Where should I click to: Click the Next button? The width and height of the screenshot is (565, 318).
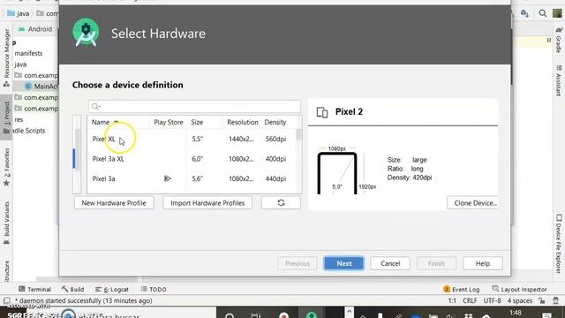coord(343,263)
